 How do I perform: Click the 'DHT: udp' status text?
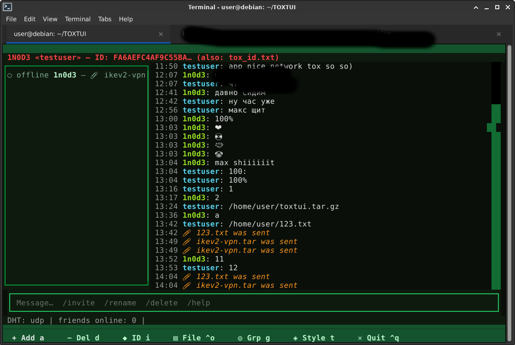point(26,321)
